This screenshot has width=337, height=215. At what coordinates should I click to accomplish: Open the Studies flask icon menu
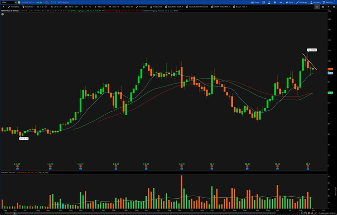[x=315, y=2]
